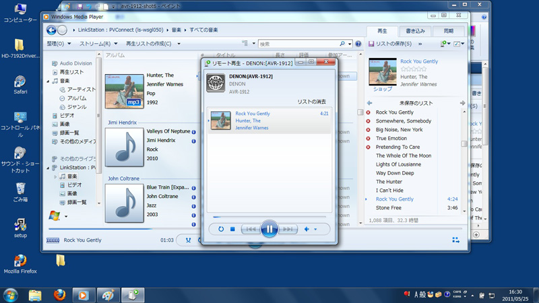
Task: Click リストの消去 to clear the list
Action: [311, 102]
